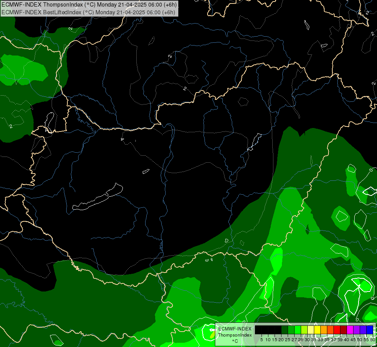Click the dark red legend swatch

[343, 330]
